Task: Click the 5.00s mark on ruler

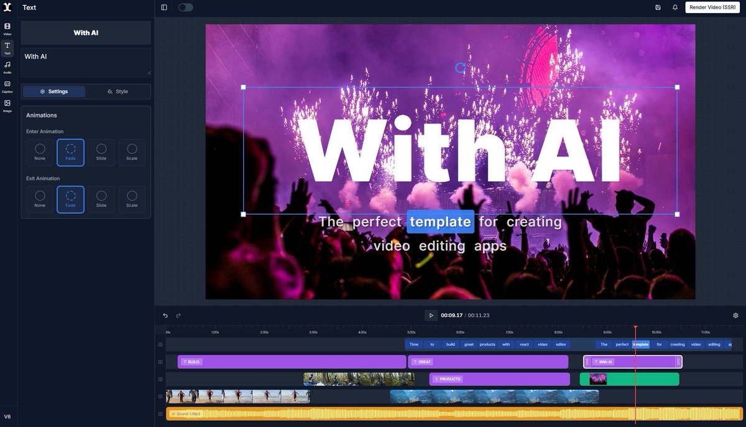Action: coord(411,332)
